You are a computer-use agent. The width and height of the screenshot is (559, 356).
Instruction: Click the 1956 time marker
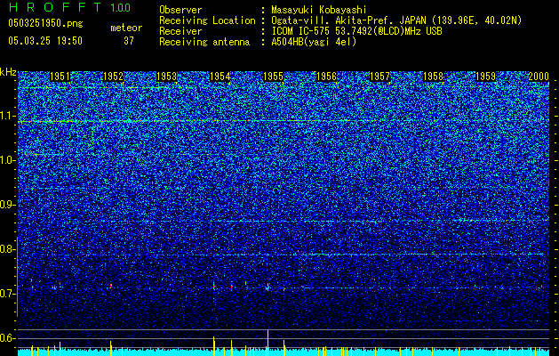pyautogui.click(x=326, y=77)
